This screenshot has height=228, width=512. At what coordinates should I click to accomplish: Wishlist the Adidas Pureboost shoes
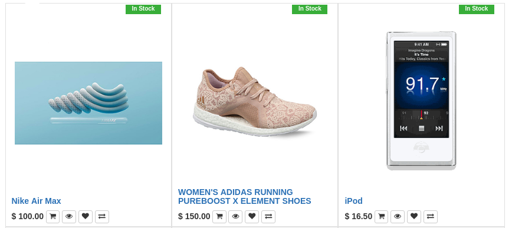click(252, 217)
